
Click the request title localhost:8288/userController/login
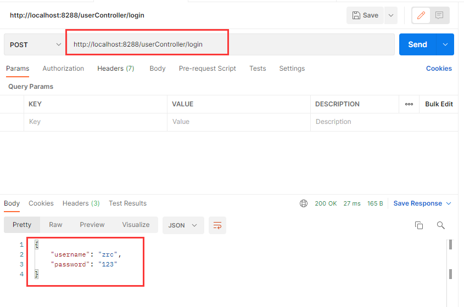click(77, 15)
